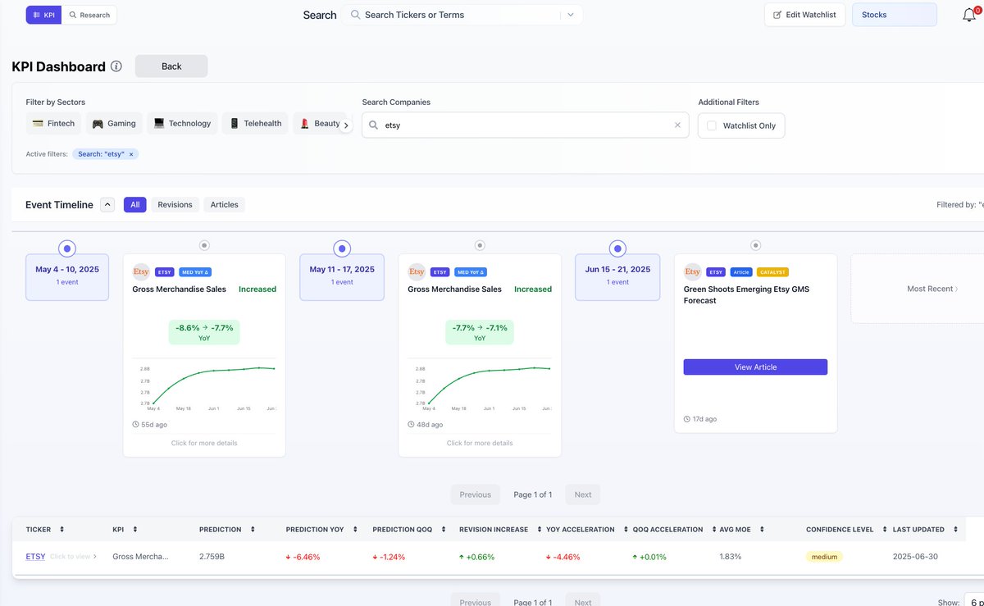The image size is (984, 606).
Task: Click the Previous button under the timeline
Action: [475, 494]
